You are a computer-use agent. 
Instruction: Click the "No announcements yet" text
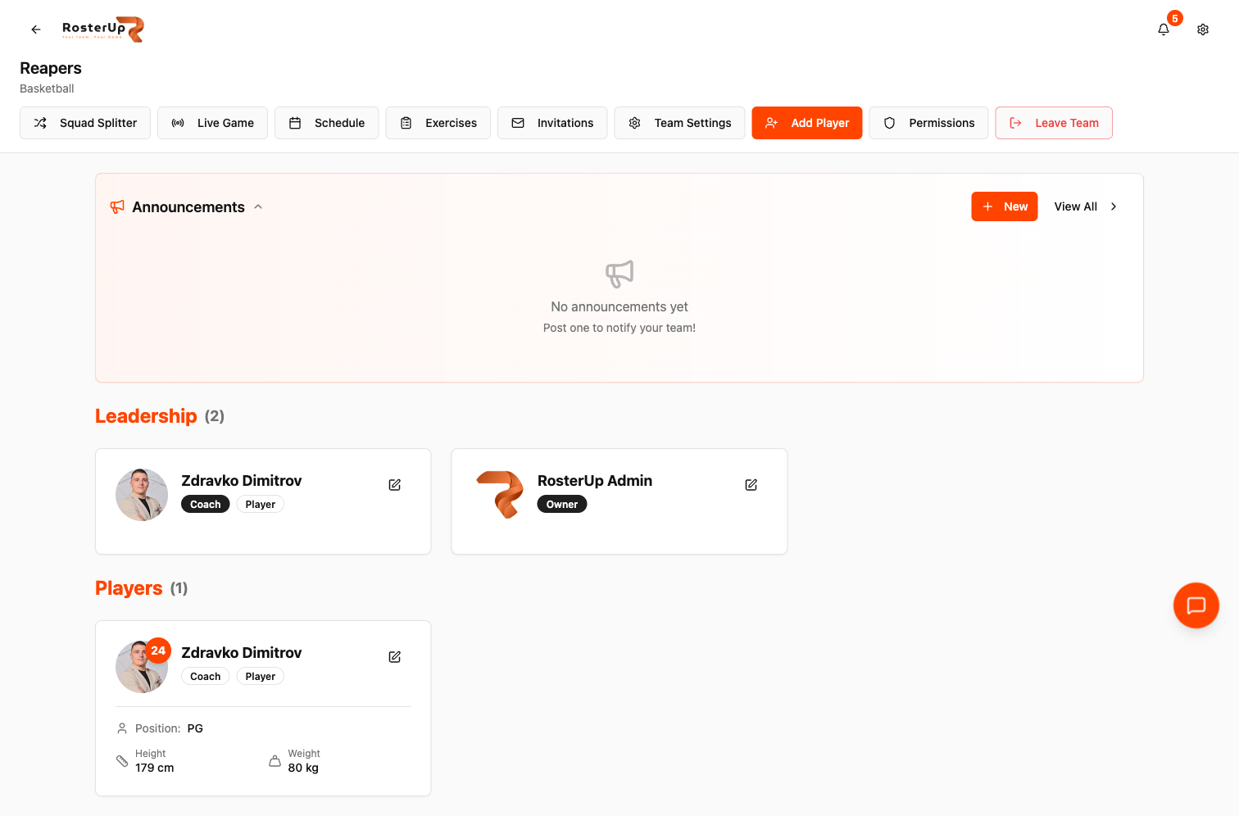[619, 307]
